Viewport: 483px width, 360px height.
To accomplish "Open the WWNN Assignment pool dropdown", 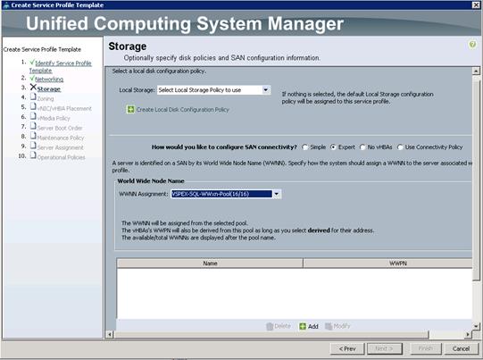I will coord(277,194).
